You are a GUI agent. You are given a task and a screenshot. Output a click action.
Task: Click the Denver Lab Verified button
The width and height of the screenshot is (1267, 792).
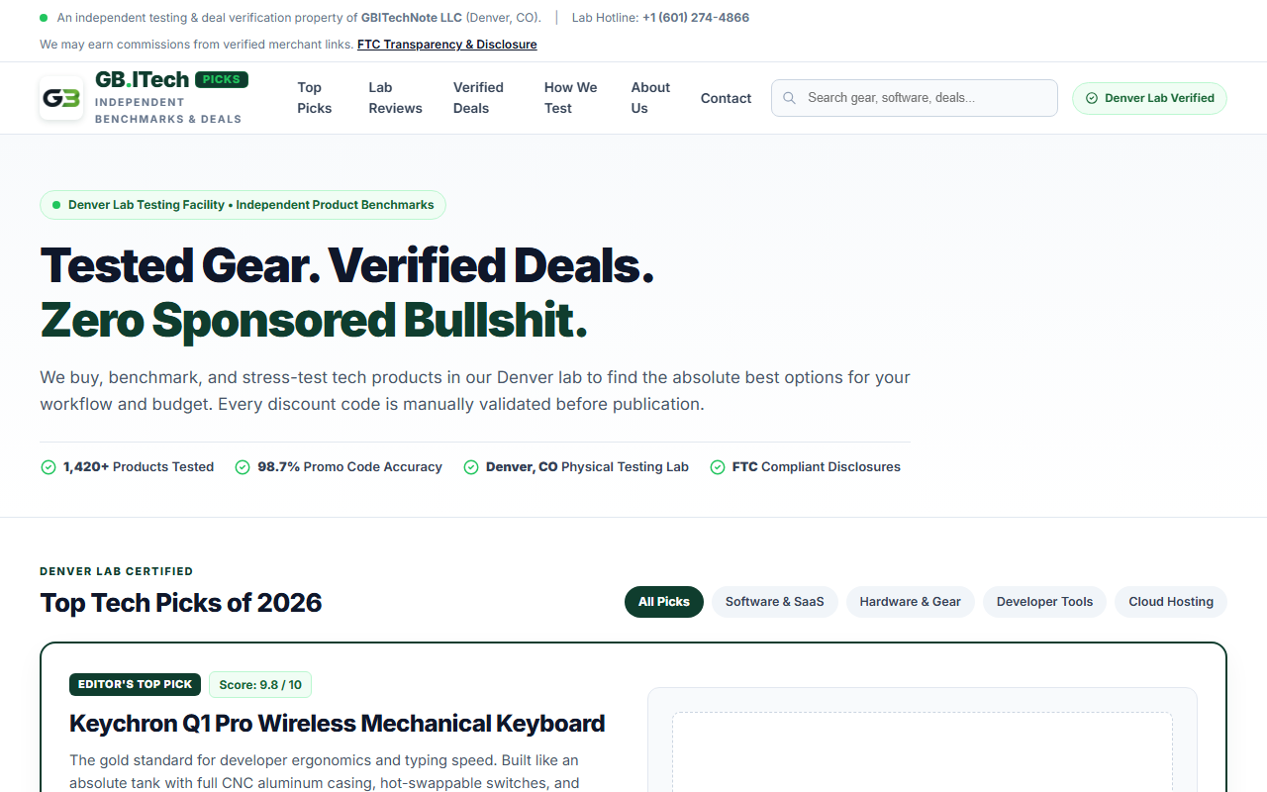pos(1149,98)
